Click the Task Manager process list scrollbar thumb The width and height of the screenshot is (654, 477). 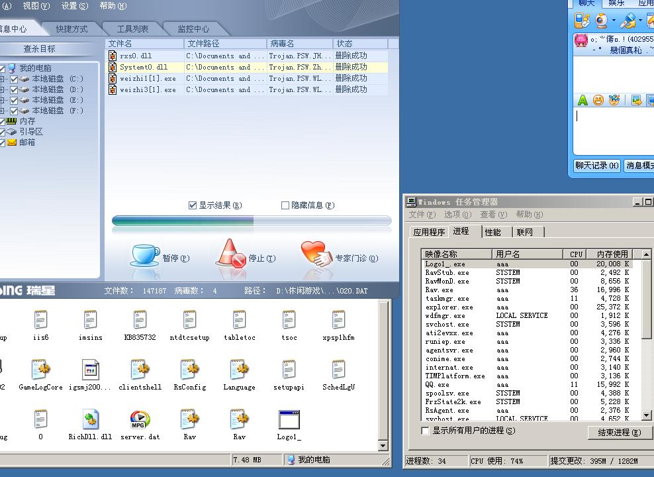click(646, 299)
